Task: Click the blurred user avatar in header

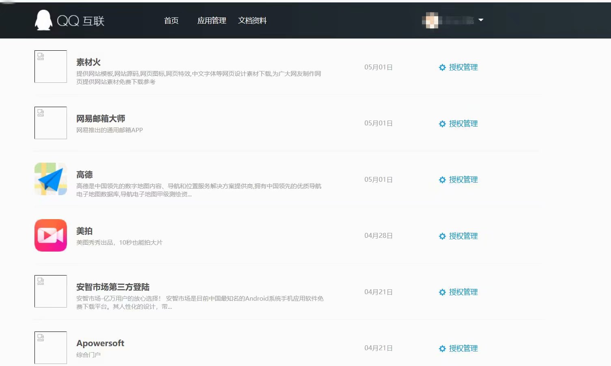Action: (430, 20)
